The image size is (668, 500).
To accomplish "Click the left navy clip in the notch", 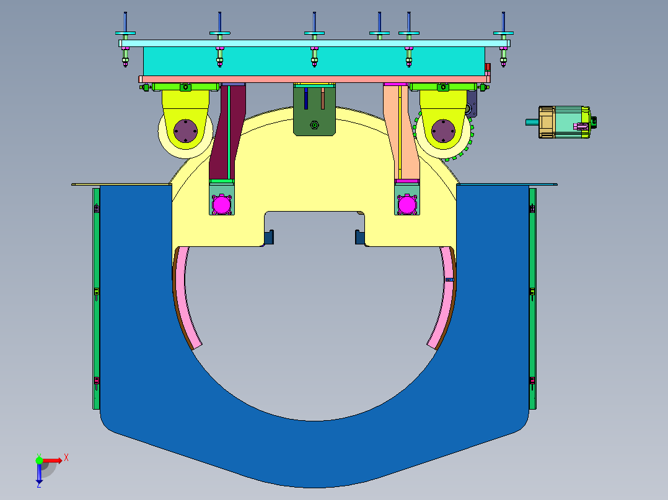I will [269, 236].
